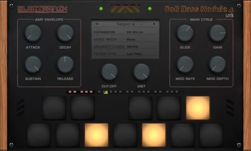The height and width of the screenshot is (151, 251).
Task: Toggle off the lit orange pad in the top row
Action: pos(198,108)
